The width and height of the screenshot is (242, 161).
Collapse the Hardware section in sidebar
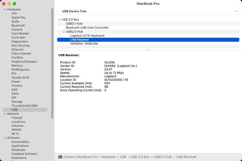5,10
